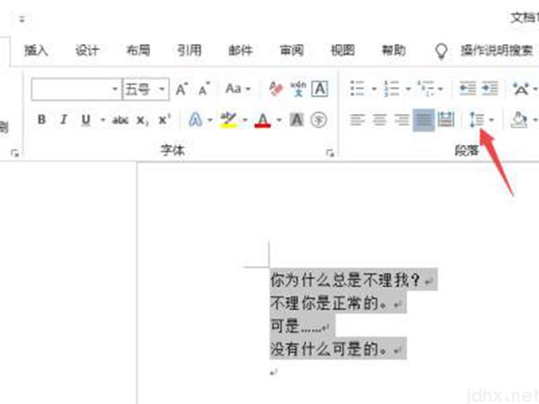
Task: Toggle justify alignment button
Action: (x=424, y=120)
